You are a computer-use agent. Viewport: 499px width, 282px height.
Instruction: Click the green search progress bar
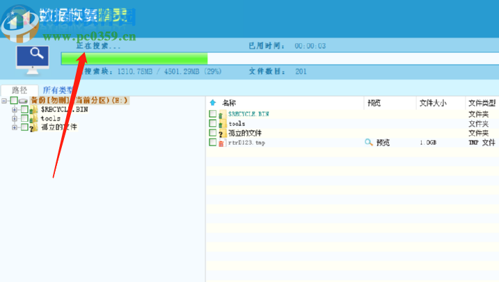click(134, 58)
